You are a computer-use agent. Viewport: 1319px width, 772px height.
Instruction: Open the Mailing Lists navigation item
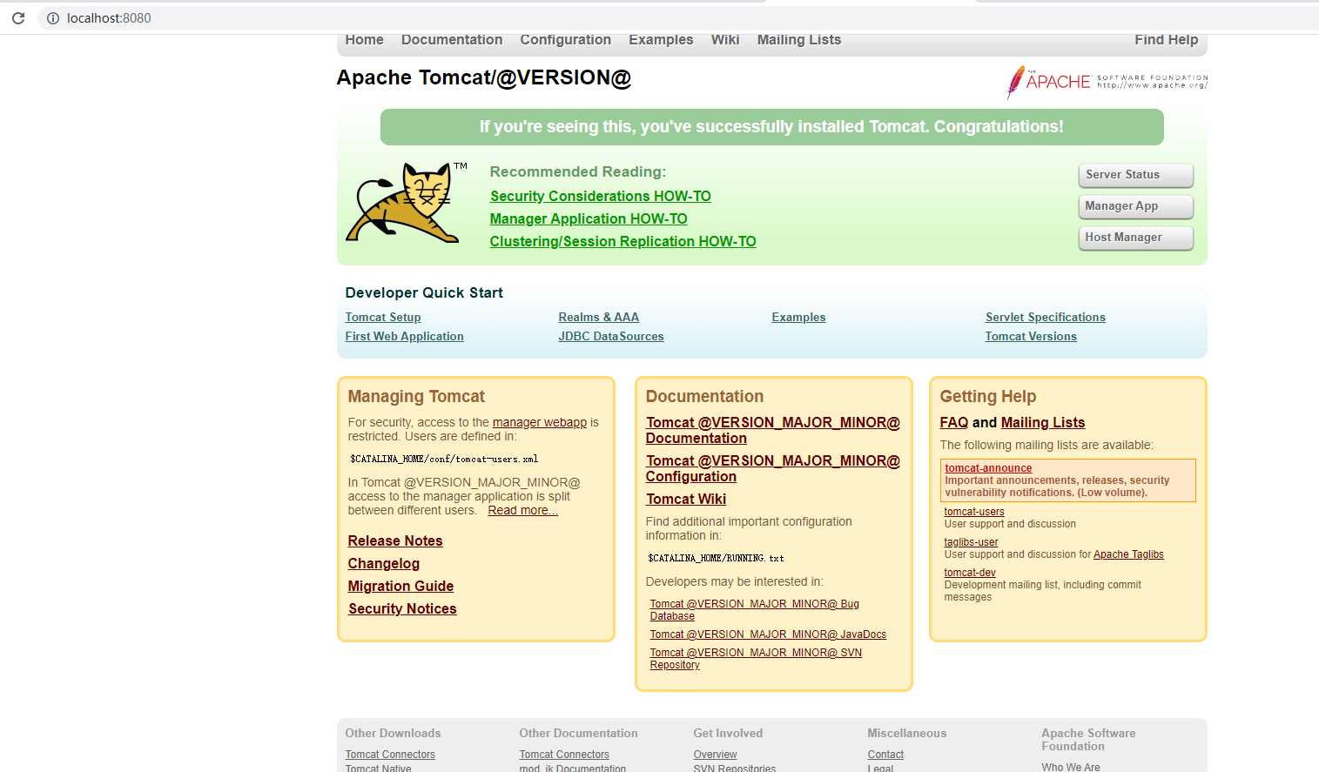coord(799,40)
